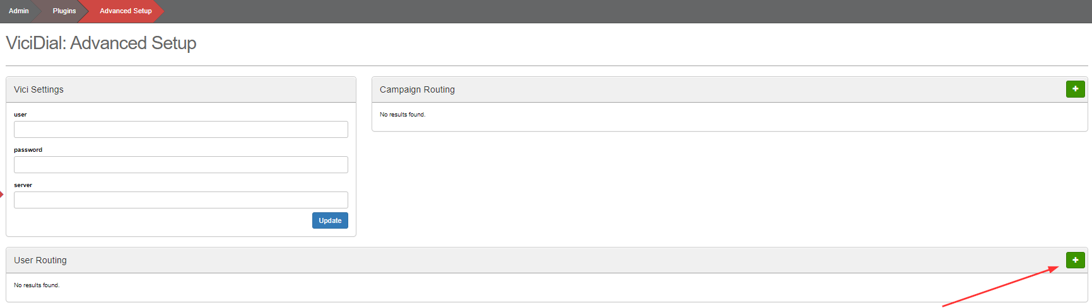Click the 'server' field label
Viewport: 1092px width, 308px height.
click(23, 185)
